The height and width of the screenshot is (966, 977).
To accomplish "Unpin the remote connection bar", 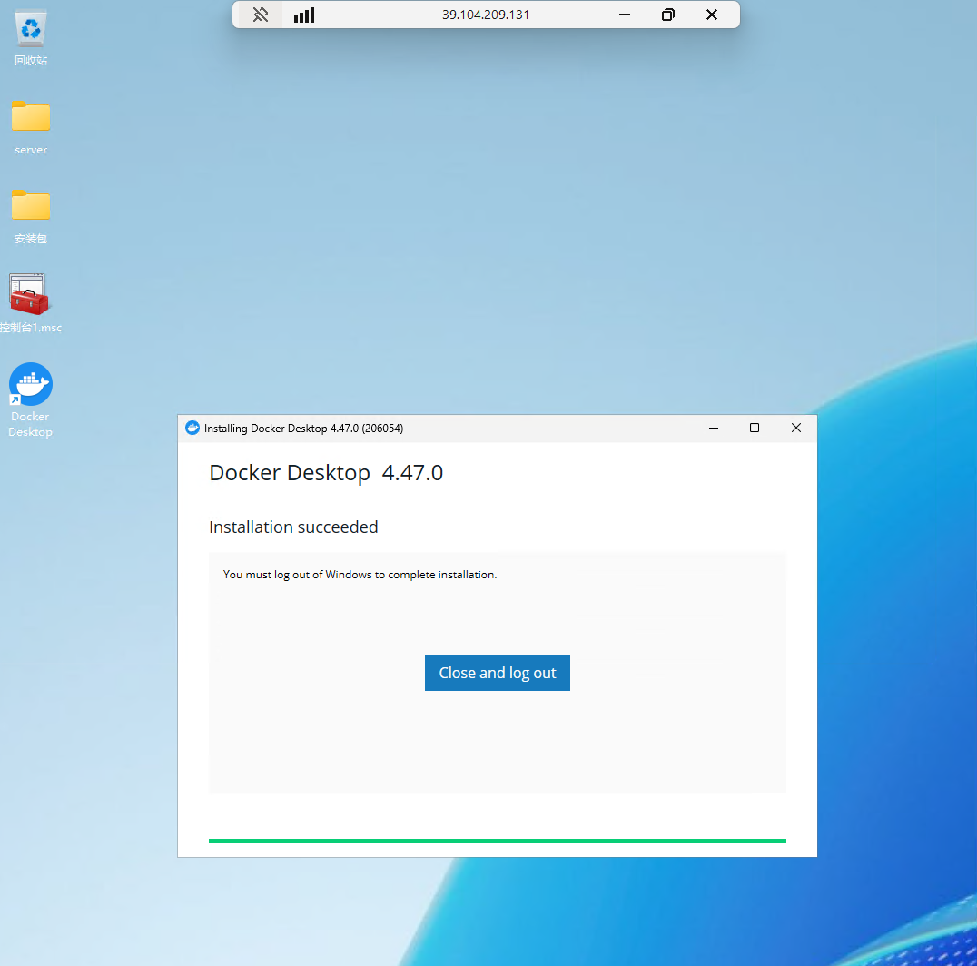I will [261, 15].
